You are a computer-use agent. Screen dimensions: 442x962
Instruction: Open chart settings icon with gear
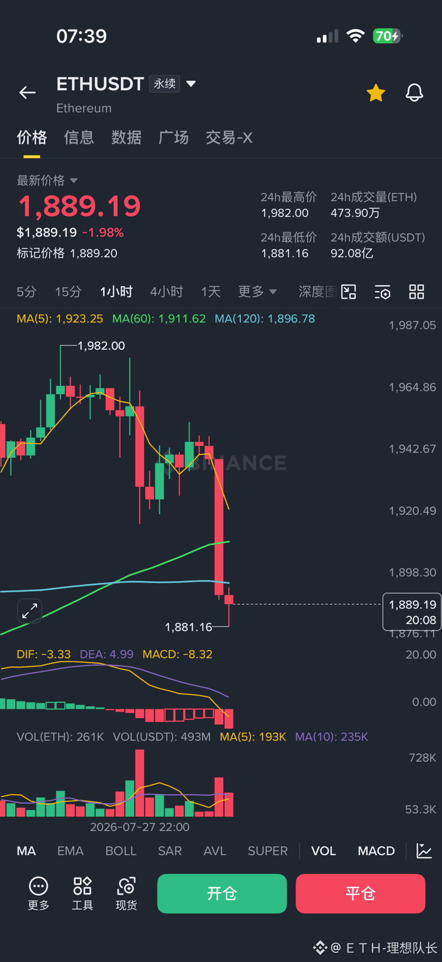(383, 292)
